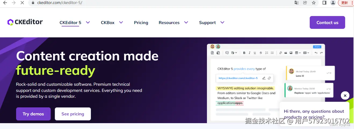Click the 'provides every' linked text in editor
The height and width of the screenshot is (129, 354).
(x=244, y=69)
